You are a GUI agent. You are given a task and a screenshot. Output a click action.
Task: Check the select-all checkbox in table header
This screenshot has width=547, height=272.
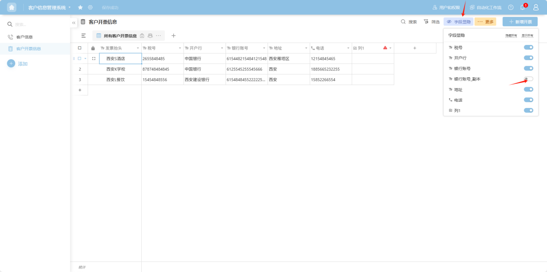click(80, 48)
